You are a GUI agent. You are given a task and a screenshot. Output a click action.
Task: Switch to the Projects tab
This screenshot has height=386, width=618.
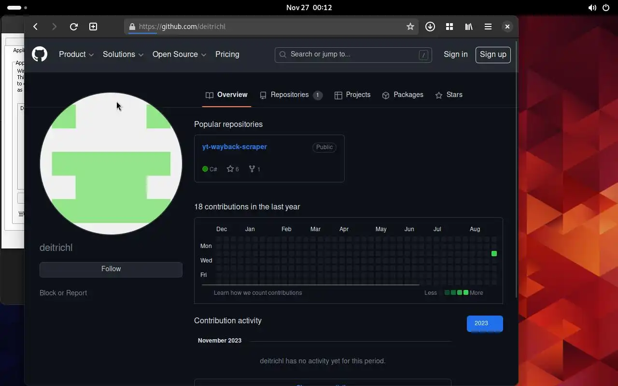(x=352, y=95)
